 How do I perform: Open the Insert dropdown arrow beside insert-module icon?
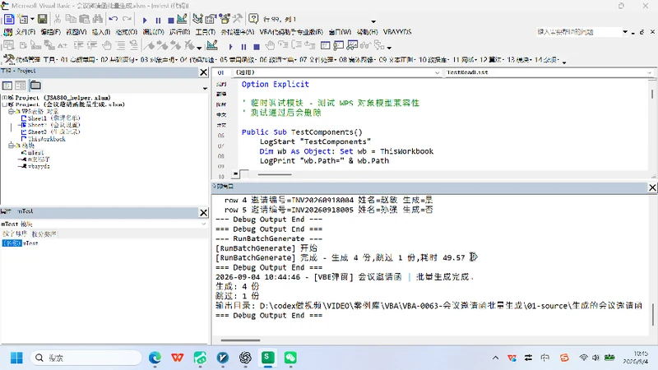32,19
